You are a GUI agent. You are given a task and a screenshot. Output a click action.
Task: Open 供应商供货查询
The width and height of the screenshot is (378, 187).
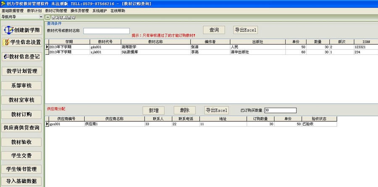tap(21, 128)
